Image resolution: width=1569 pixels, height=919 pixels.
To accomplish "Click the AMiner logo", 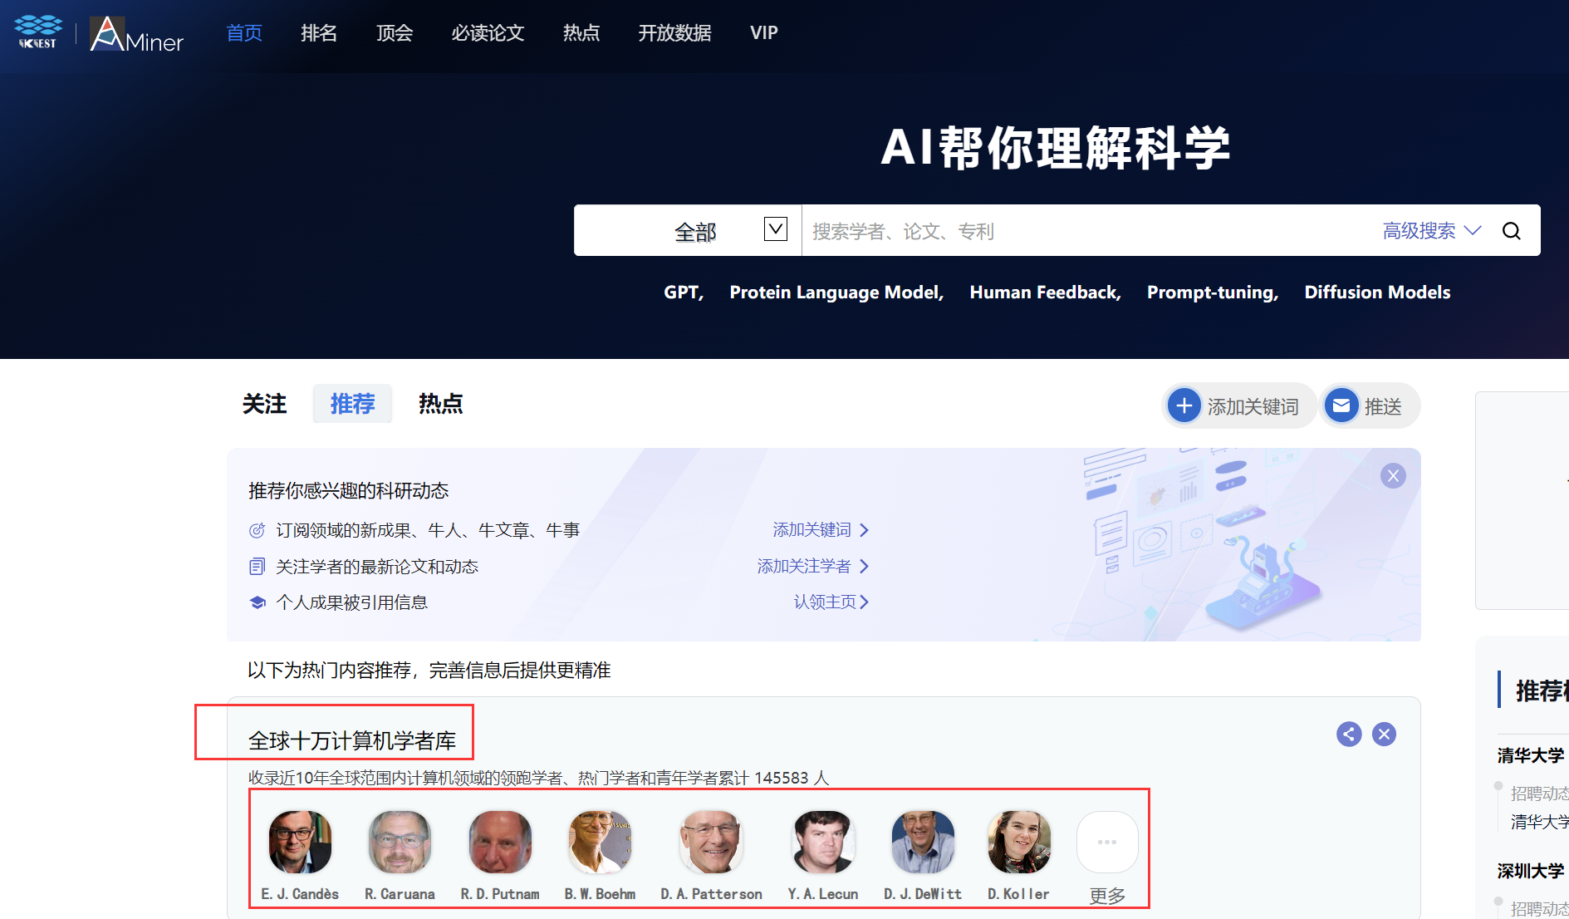I will click(135, 33).
